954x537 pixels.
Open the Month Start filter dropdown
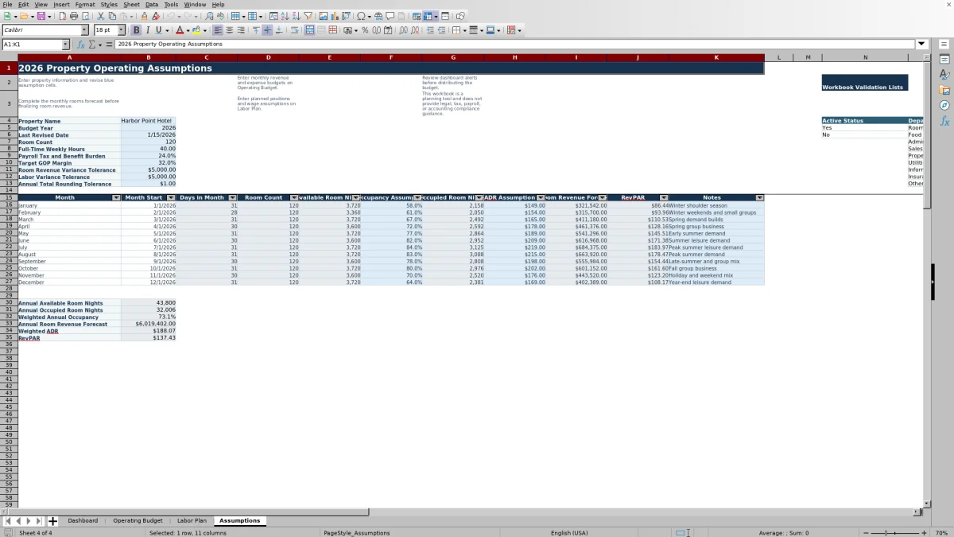(171, 197)
